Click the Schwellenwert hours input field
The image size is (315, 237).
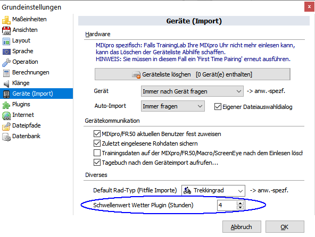click(227, 205)
